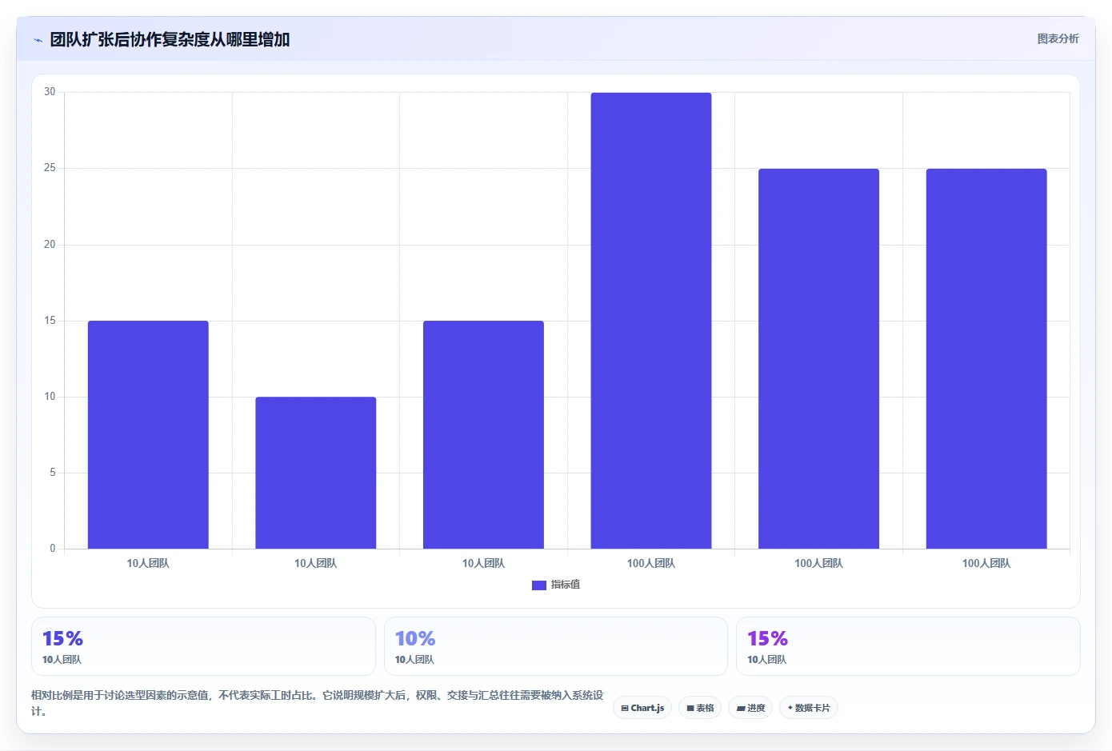
Task: Select the 表格 tag pill
Action: pyautogui.click(x=700, y=708)
